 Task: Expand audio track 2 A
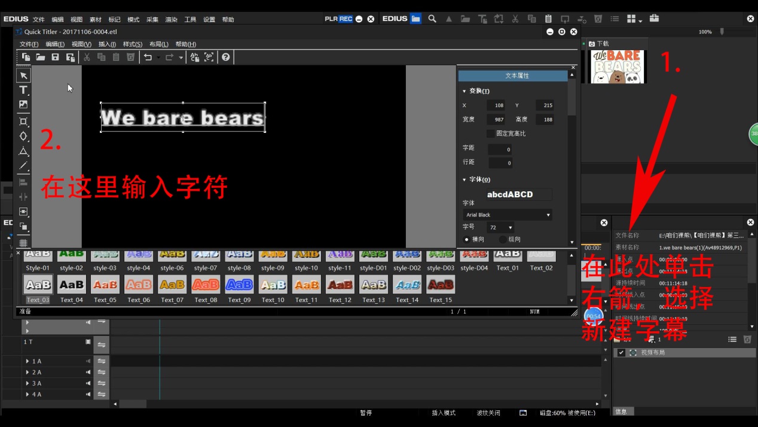coord(27,372)
